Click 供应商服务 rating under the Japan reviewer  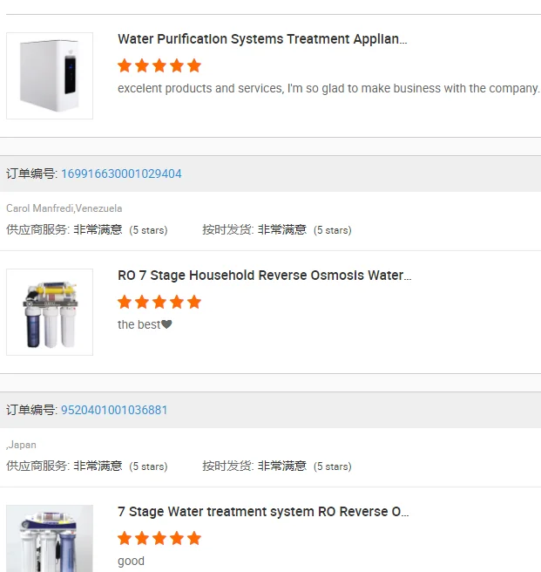pyautogui.click(x=87, y=466)
